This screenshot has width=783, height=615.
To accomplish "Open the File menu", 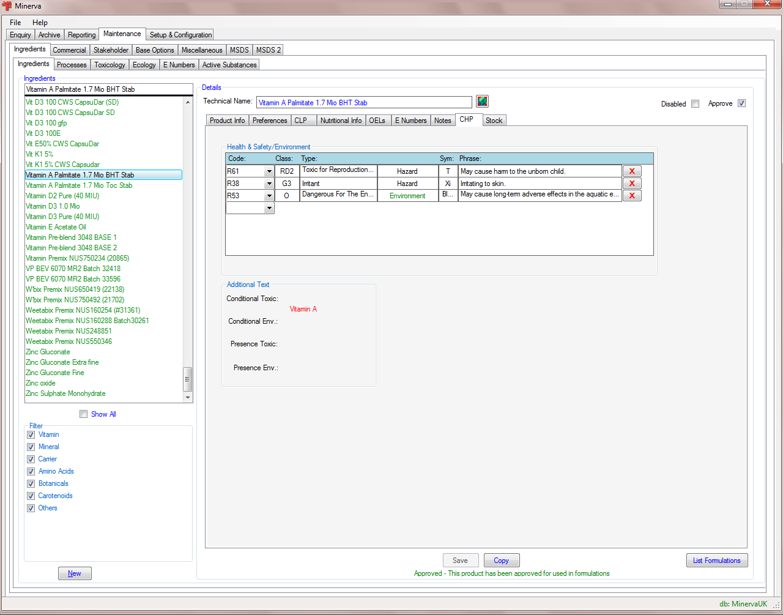I will (x=15, y=23).
